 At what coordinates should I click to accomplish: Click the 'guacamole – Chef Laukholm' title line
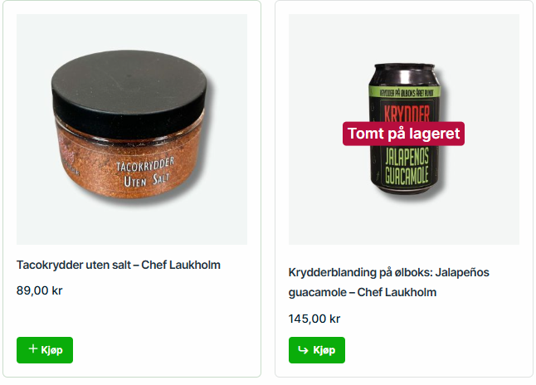coord(363,293)
